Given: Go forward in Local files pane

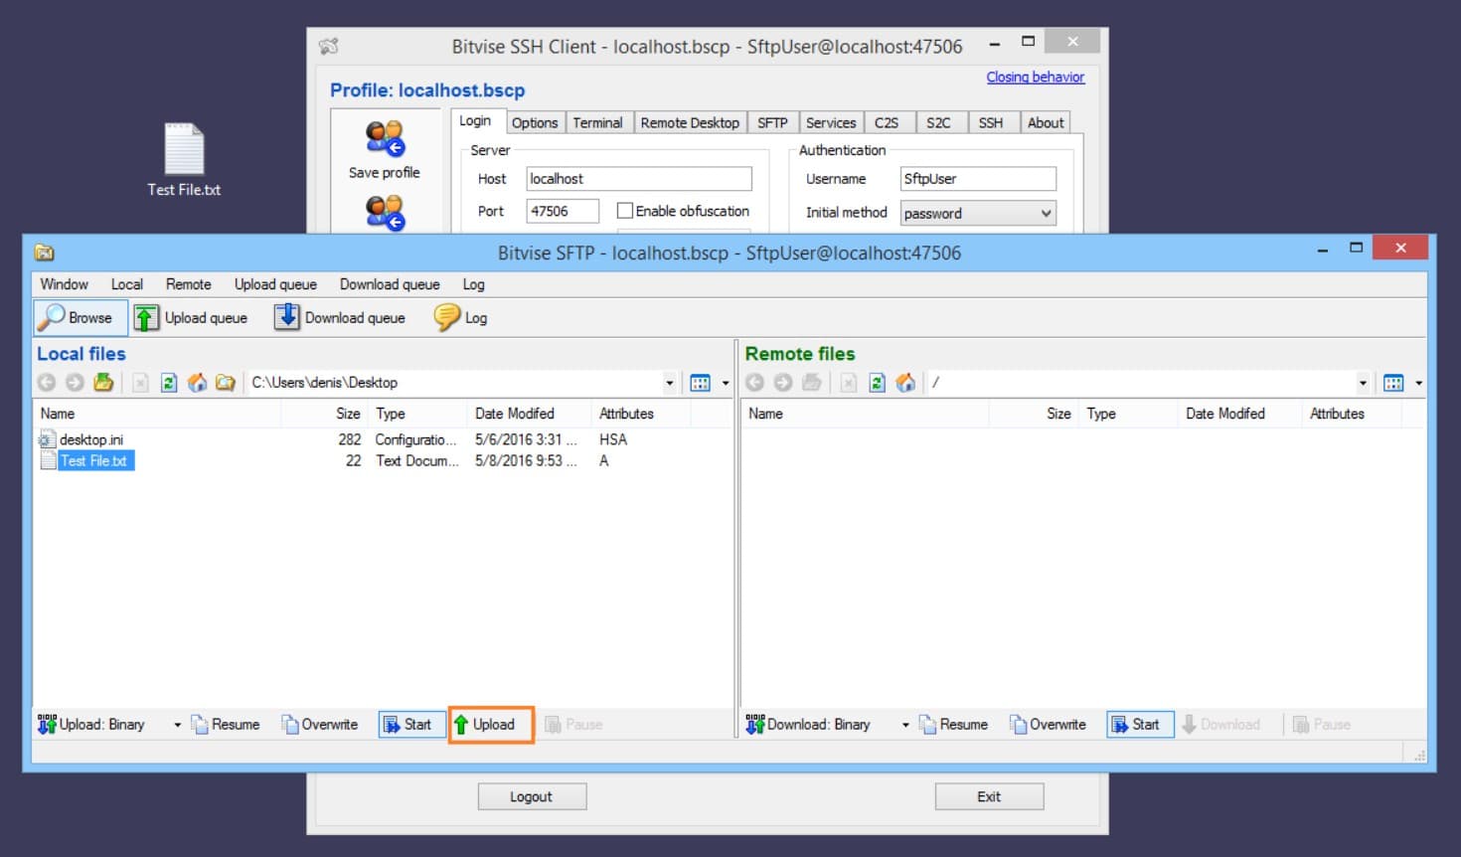Looking at the screenshot, I should 75,383.
